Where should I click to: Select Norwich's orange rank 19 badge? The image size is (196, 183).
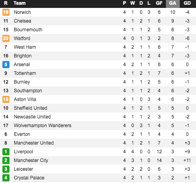6,12
